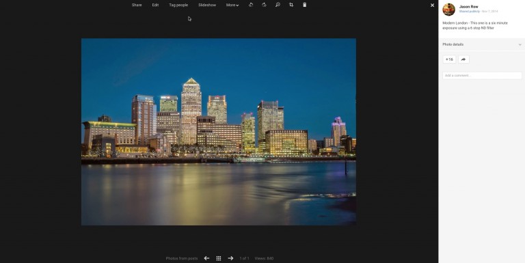
Task: Click the Modern London caption text
Action: 475,25
